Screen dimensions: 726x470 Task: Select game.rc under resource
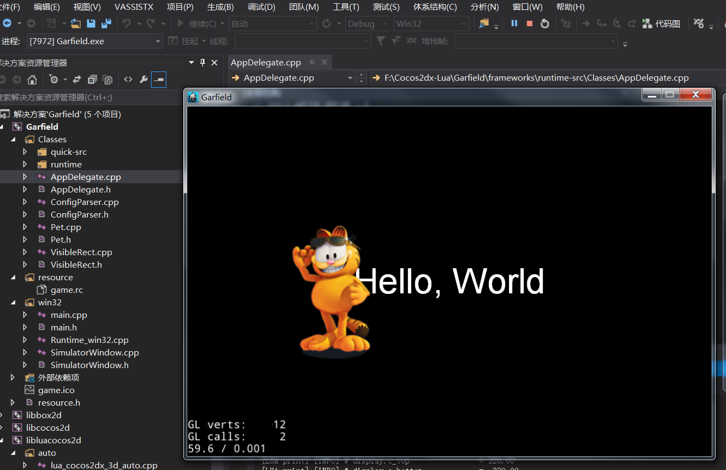67,290
